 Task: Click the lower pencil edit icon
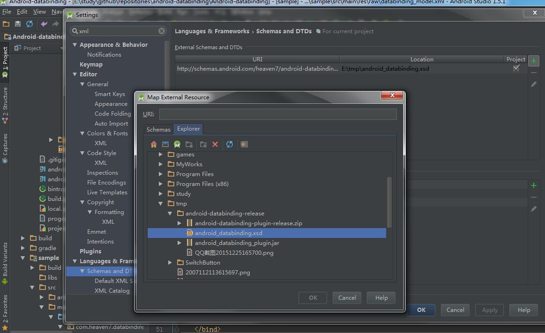pyautogui.click(x=534, y=209)
